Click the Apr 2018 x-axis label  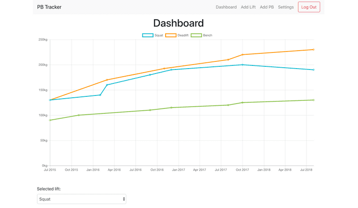(x=285, y=170)
